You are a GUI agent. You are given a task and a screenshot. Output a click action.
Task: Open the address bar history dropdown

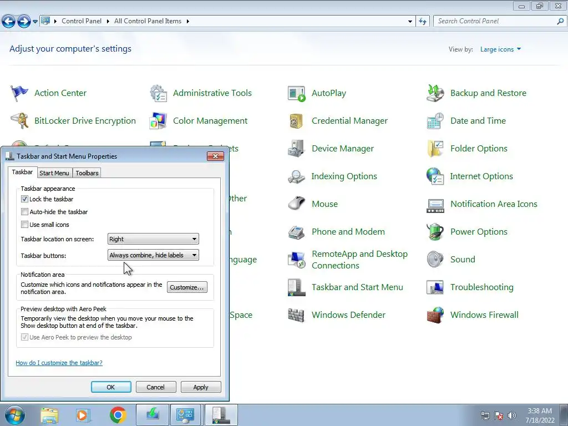coord(410,22)
